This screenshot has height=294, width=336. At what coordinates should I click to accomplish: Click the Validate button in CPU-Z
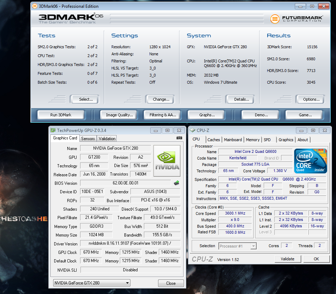(x=287, y=259)
